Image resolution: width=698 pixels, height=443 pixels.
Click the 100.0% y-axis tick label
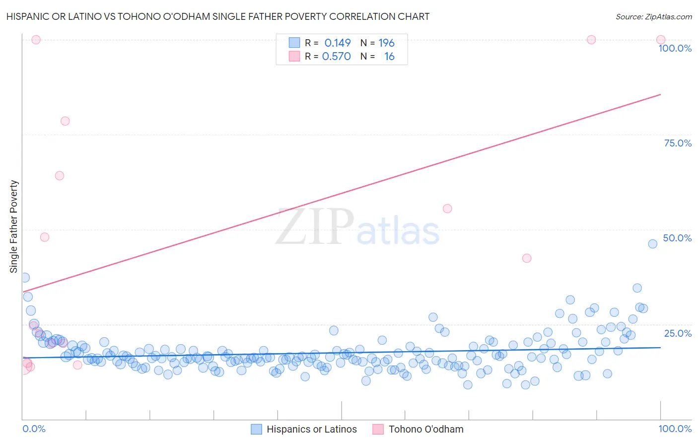675,48
